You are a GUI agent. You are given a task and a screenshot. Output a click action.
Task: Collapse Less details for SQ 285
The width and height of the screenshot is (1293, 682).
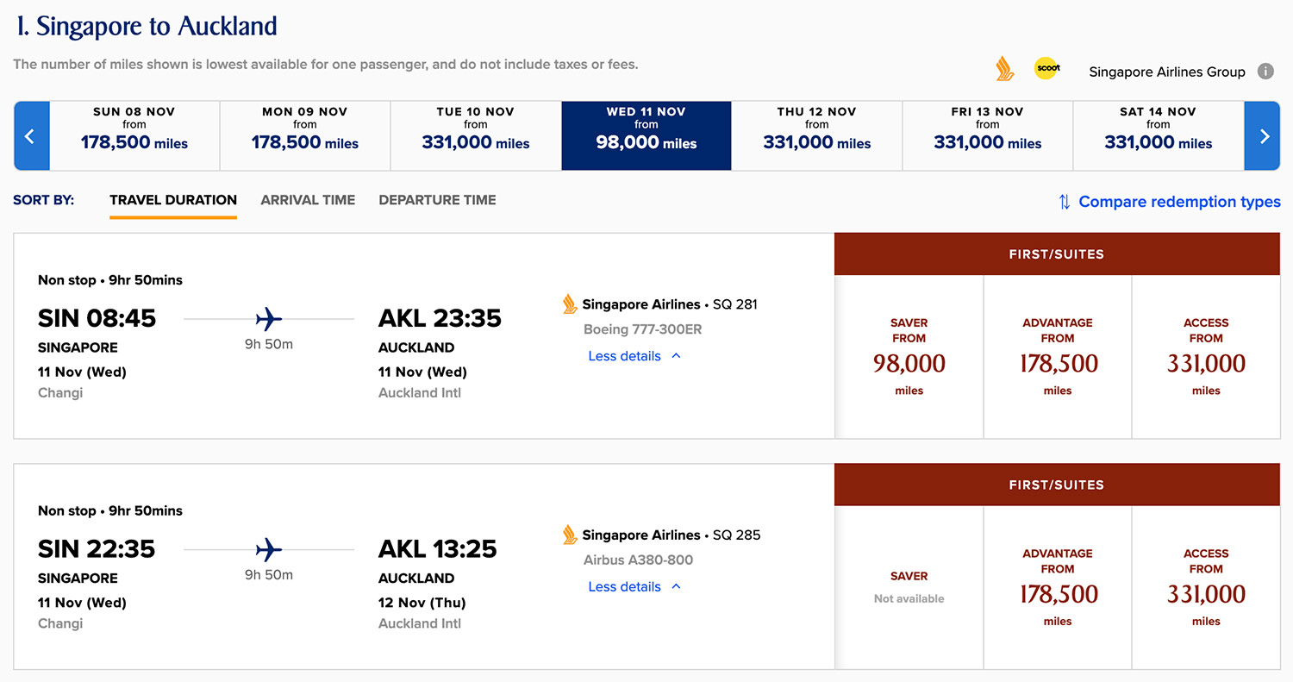[x=634, y=586]
